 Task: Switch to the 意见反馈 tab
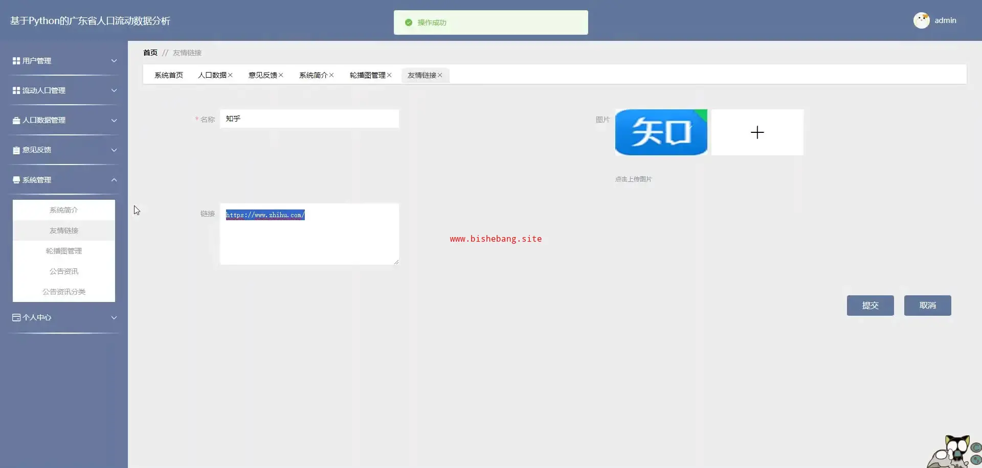click(x=263, y=75)
